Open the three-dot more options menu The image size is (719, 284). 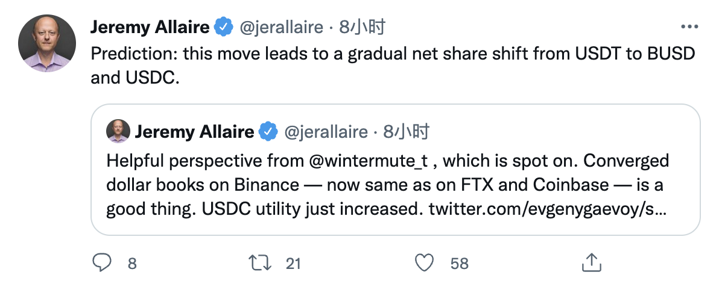click(x=689, y=27)
